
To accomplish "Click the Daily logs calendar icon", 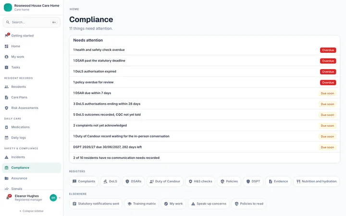I will [x=6, y=138].
